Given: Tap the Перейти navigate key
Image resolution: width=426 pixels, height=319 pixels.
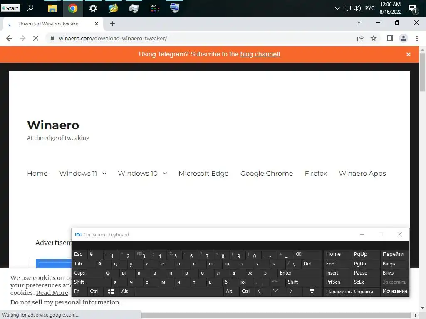Looking at the screenshot, I should 394,255.
